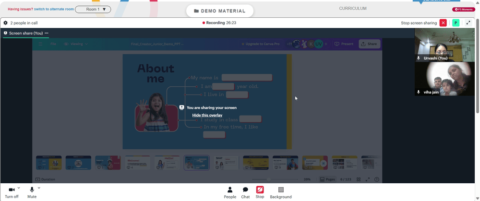Select slide thumbnail 1
480x201 pixels.
point(48,163)
